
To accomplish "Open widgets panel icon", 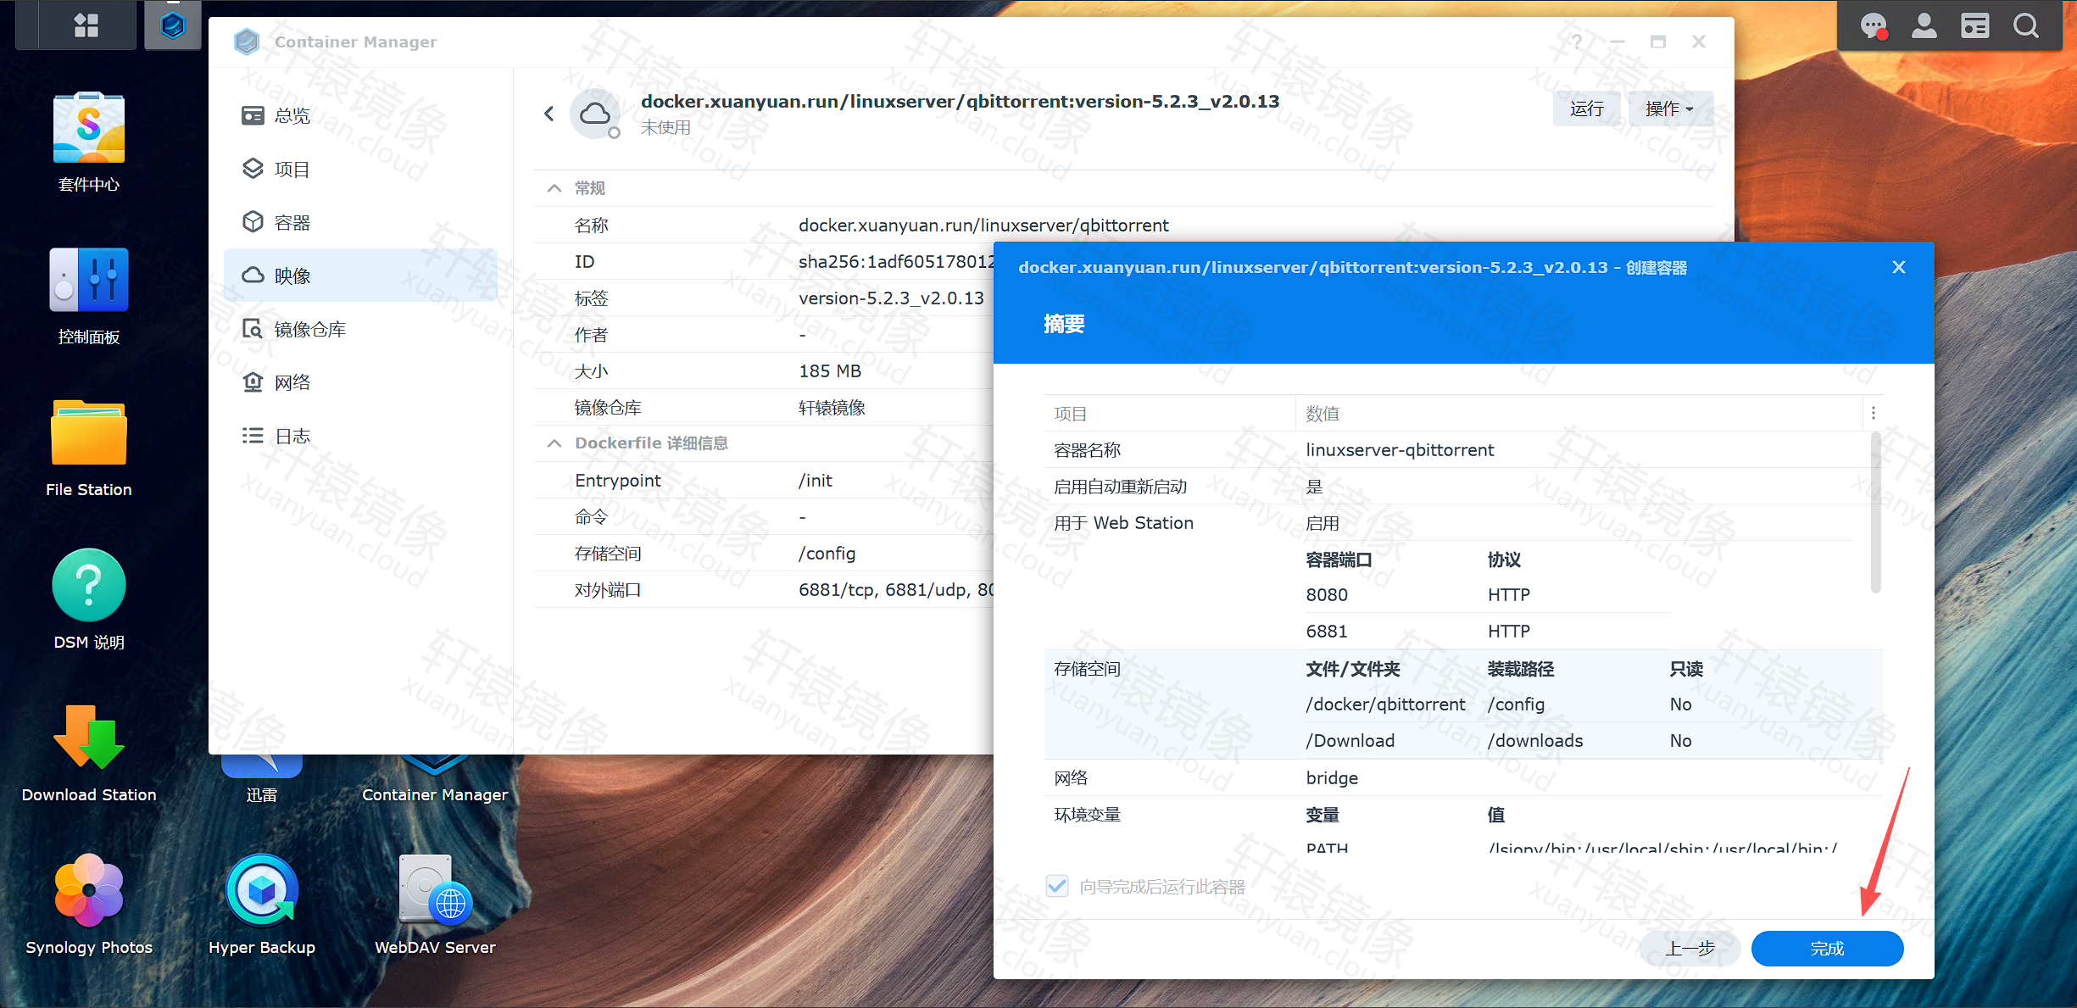I will [1975, 26].
